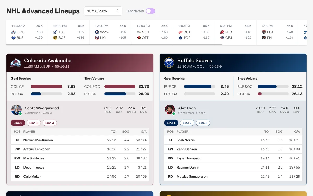Open the DET vs TOR 1:00 PM game card

coord(194,32)
